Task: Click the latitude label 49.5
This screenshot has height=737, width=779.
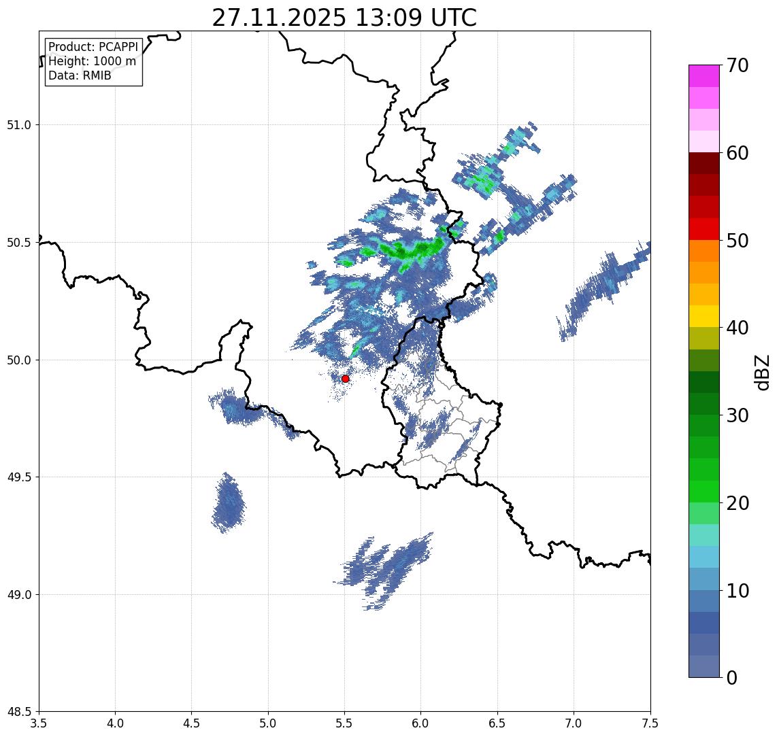Action: click(18, 477)
